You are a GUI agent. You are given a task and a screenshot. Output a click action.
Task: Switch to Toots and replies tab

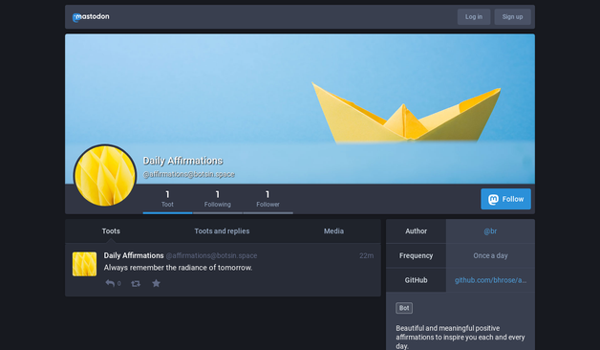point(222,230)
